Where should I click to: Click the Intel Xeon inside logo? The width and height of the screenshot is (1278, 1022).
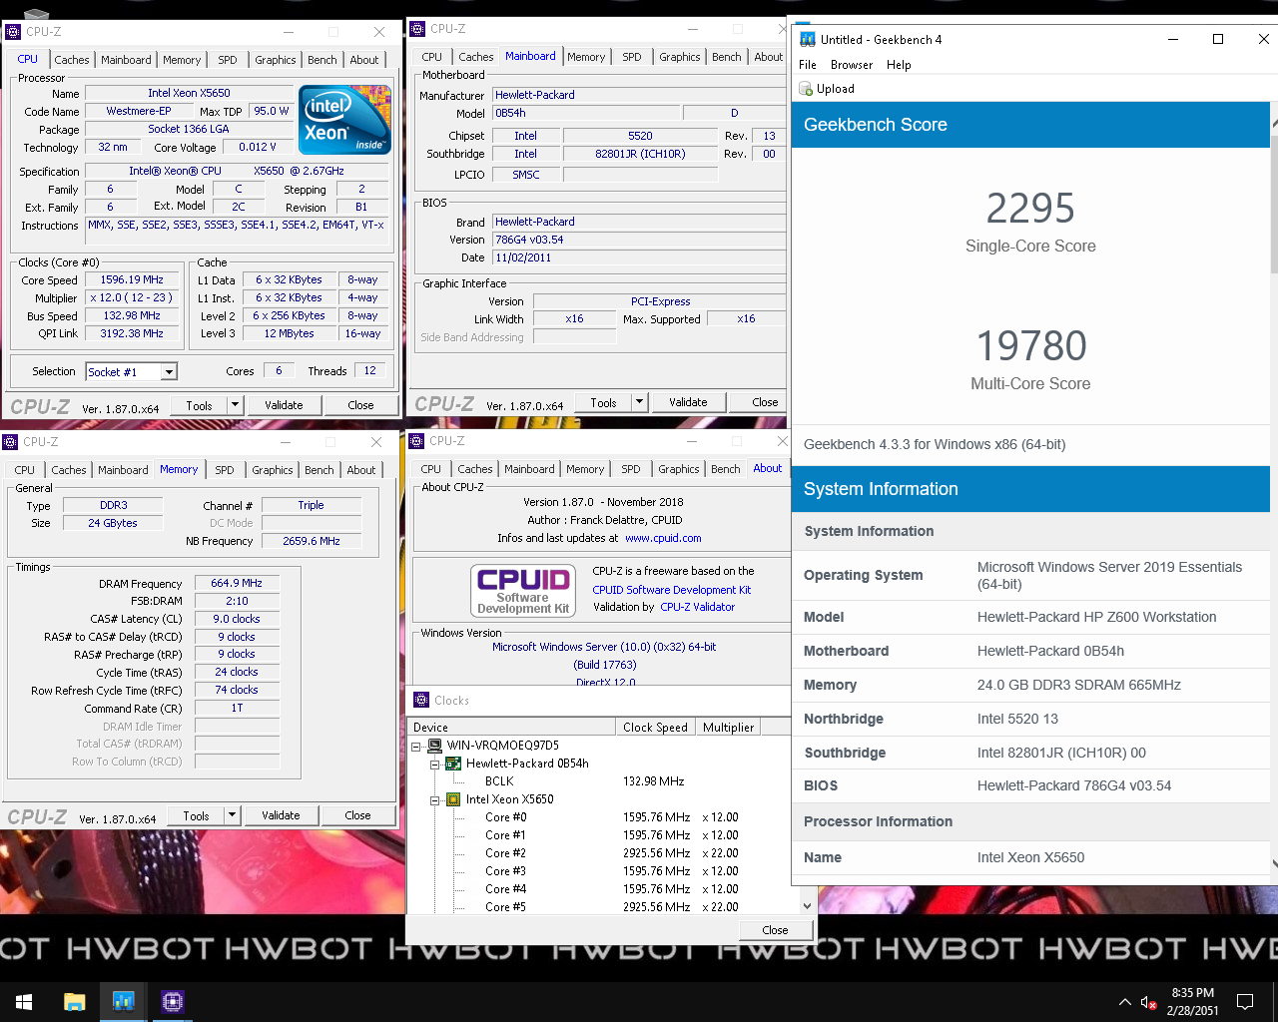(345, 120)
